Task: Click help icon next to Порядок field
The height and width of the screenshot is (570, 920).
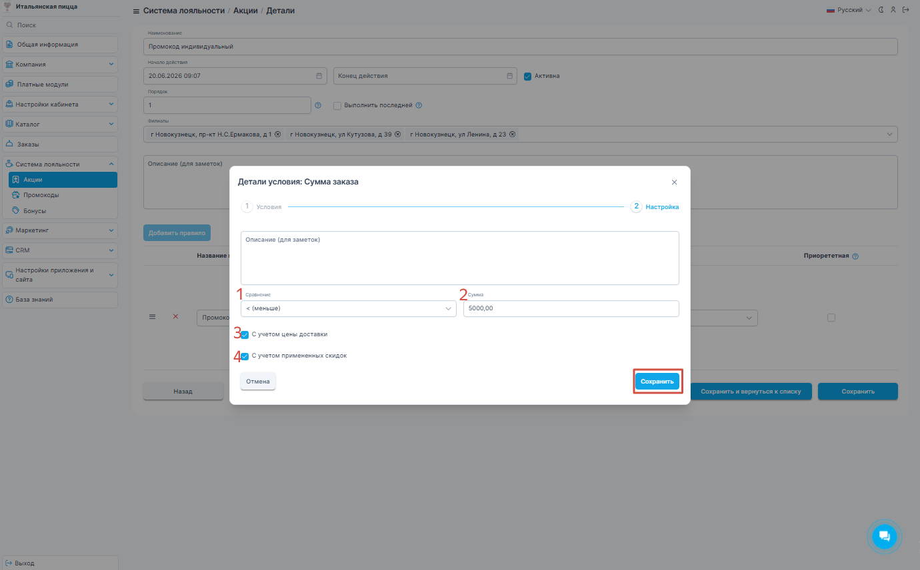Action: pyautogui.click(x=318, y=105)
